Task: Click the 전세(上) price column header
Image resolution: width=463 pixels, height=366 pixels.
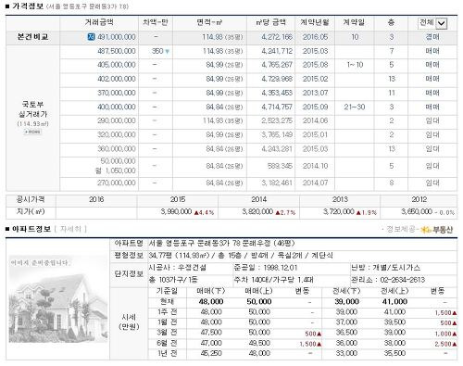Action: (394, 291)
